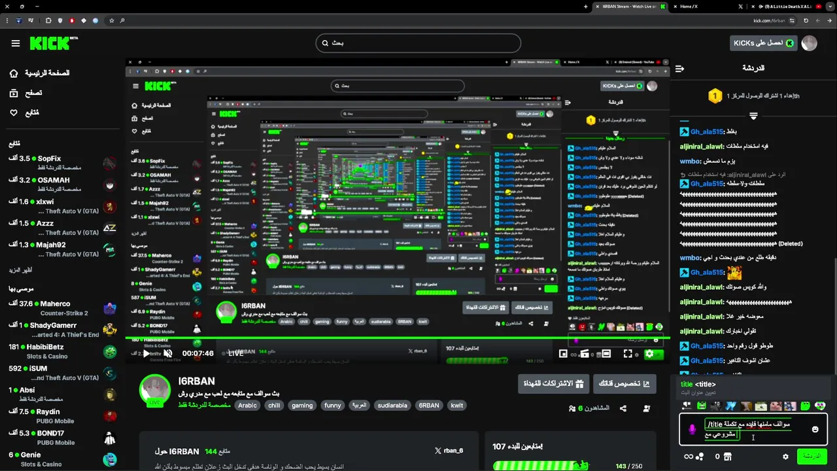837x471 pixels.
Task: Click iSUM channel avatar
Action: [x=110, y=373]
